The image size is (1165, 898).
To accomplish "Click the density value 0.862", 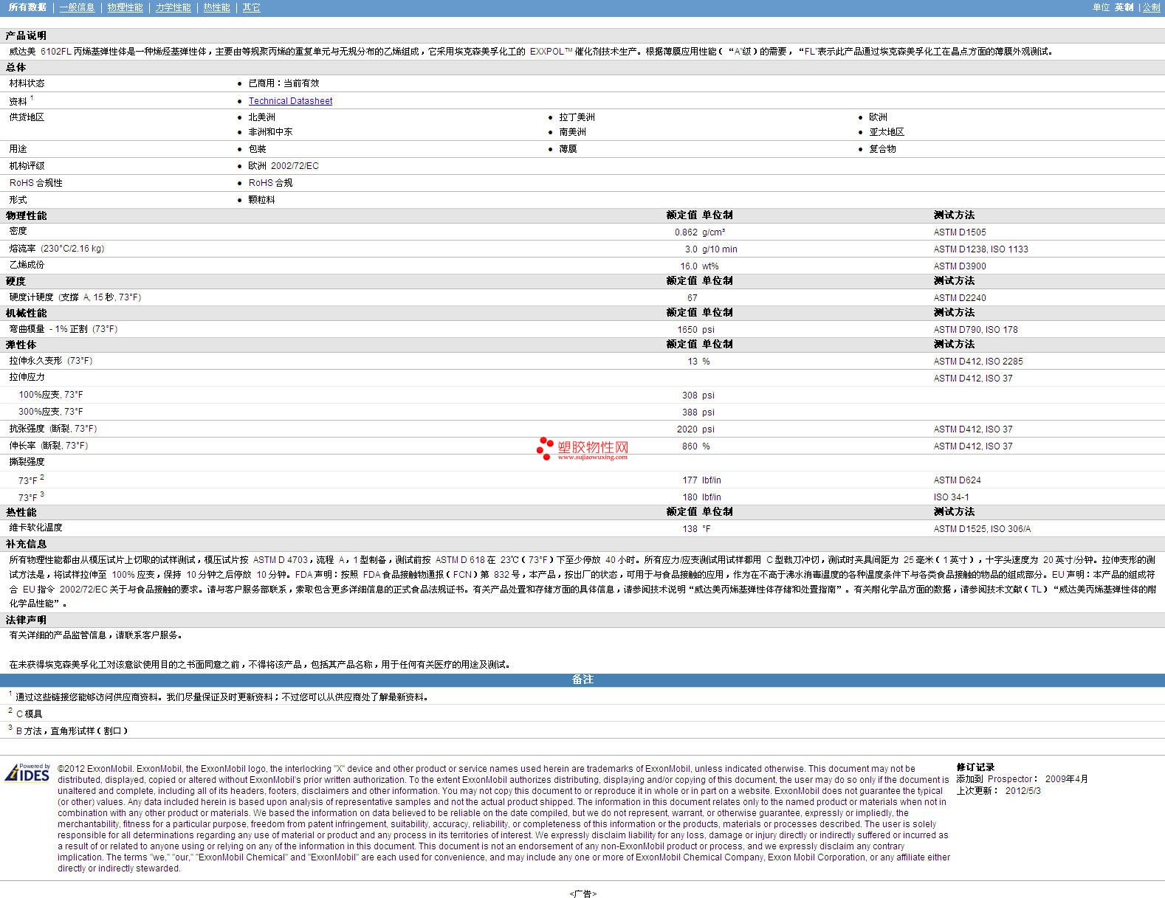I will point(686,232).
